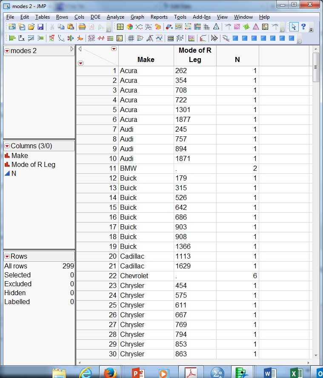Click the vertical scrollbar down arrow

coord(316,355)
